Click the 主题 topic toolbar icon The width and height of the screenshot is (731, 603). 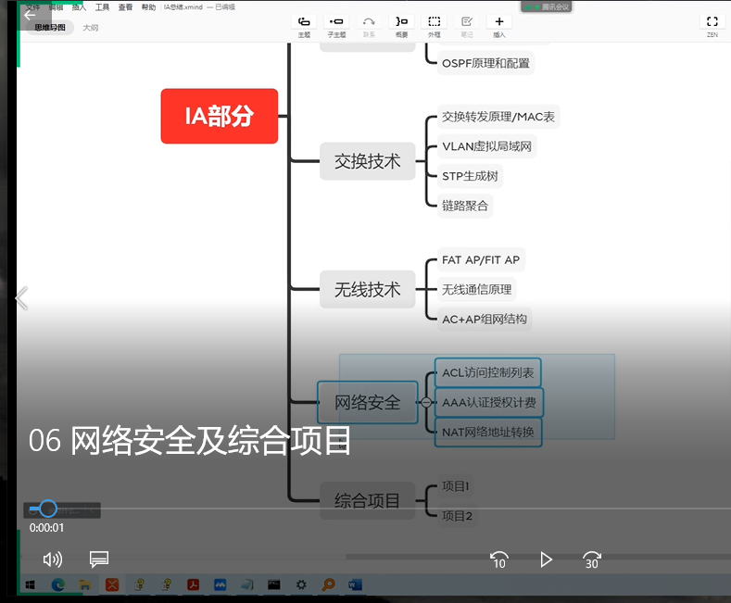point(304,21)
